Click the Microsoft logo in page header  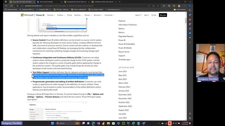(x=27, y=15)
